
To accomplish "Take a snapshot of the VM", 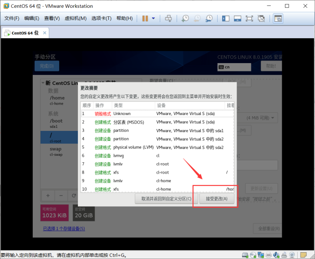I will pos(185,19).
